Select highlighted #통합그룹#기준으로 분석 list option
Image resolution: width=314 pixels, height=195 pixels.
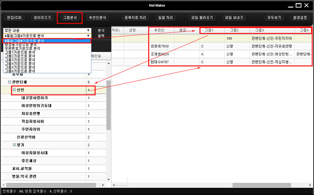(x=47, y=41)
